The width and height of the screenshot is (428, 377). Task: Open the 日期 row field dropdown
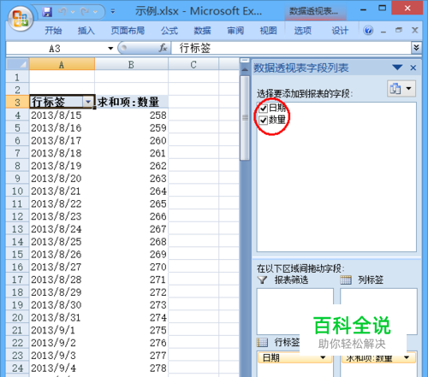coord(323,357)
